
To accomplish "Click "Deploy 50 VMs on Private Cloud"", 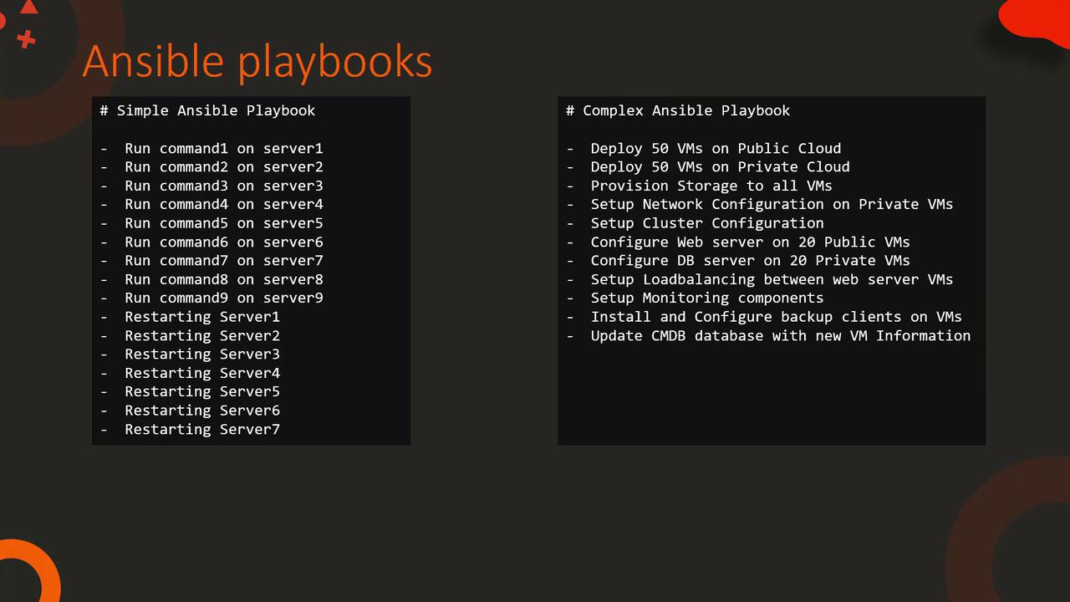I will point(720,166).
